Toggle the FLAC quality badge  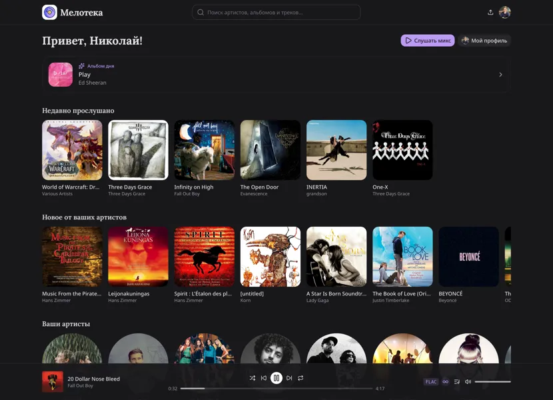click(430, 381)
